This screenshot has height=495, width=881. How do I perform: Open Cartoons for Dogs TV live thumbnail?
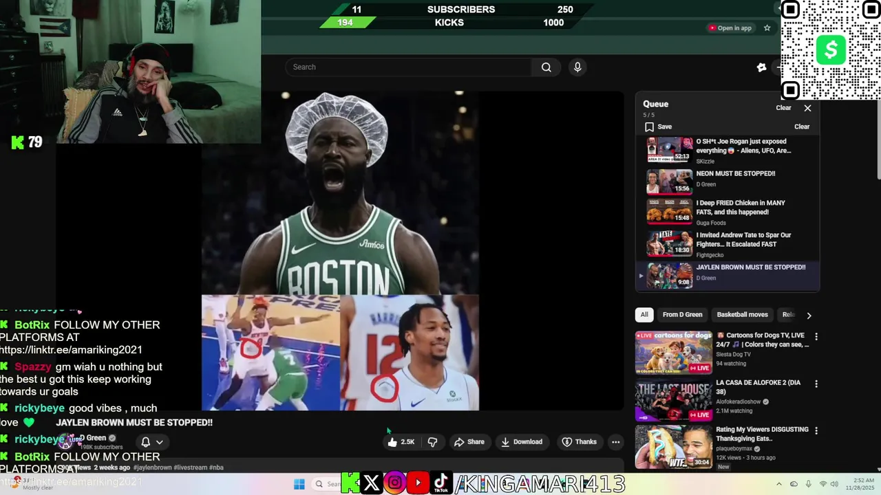(x=673, y=352)
